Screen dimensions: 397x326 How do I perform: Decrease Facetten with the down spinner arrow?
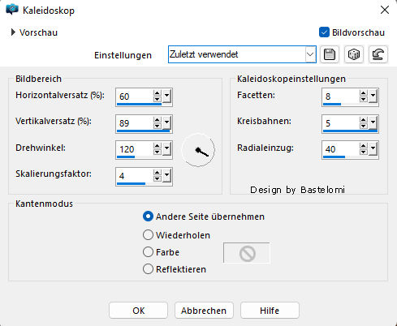(x=363, y=99)
